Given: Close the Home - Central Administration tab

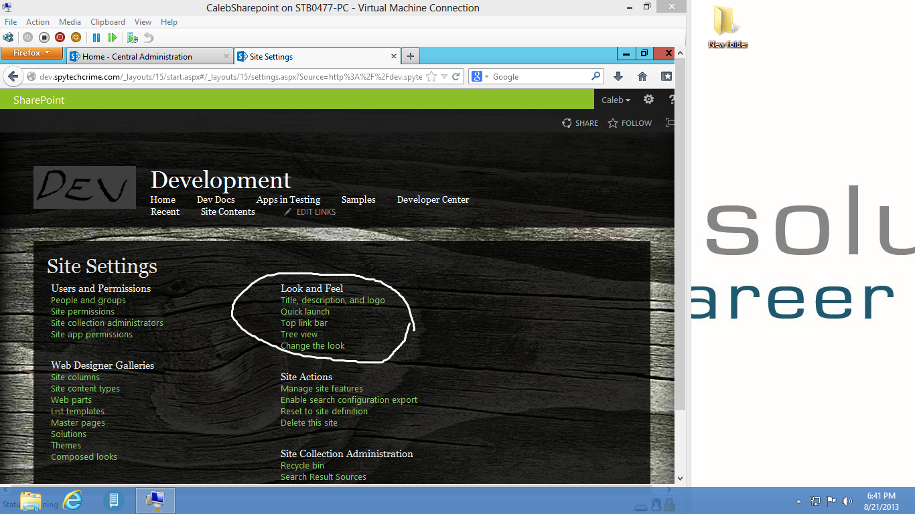Looking at the screenshot, I should tap(226, 57).
